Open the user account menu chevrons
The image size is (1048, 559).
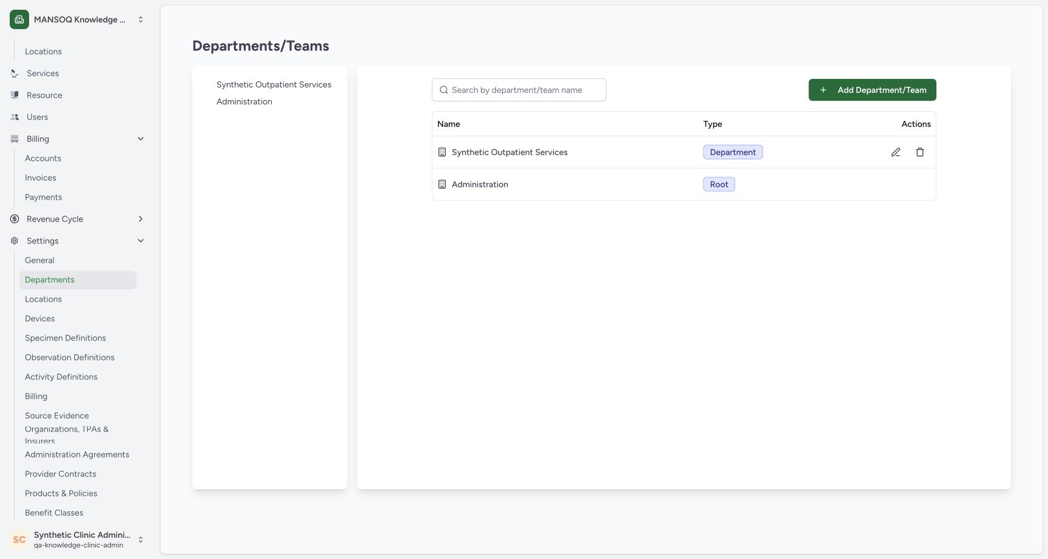tap(141, 540)
